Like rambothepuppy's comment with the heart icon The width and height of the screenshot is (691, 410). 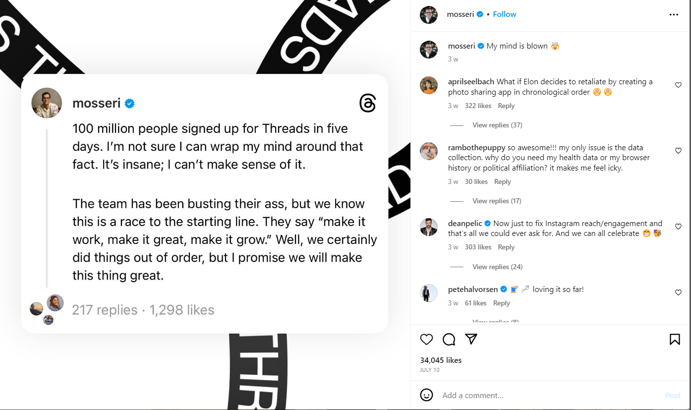[678, 151]
